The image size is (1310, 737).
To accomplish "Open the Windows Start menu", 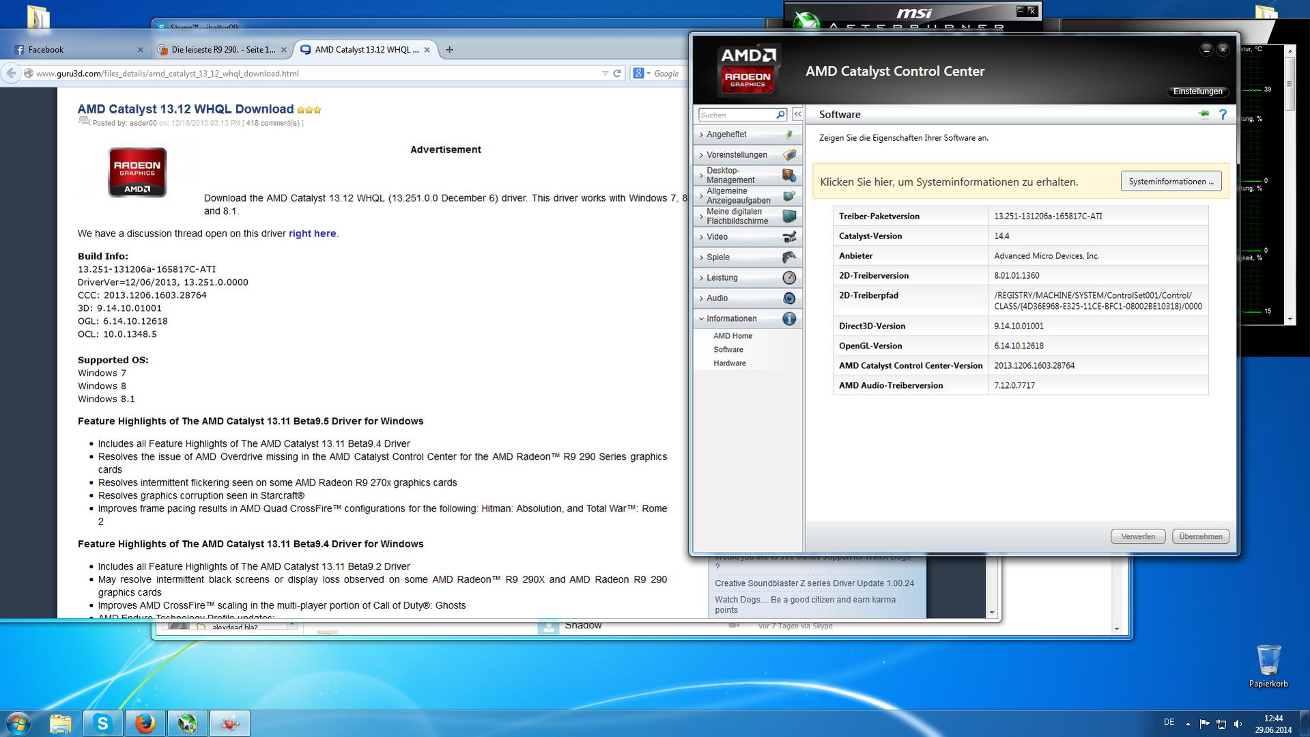I will point(18,723).
